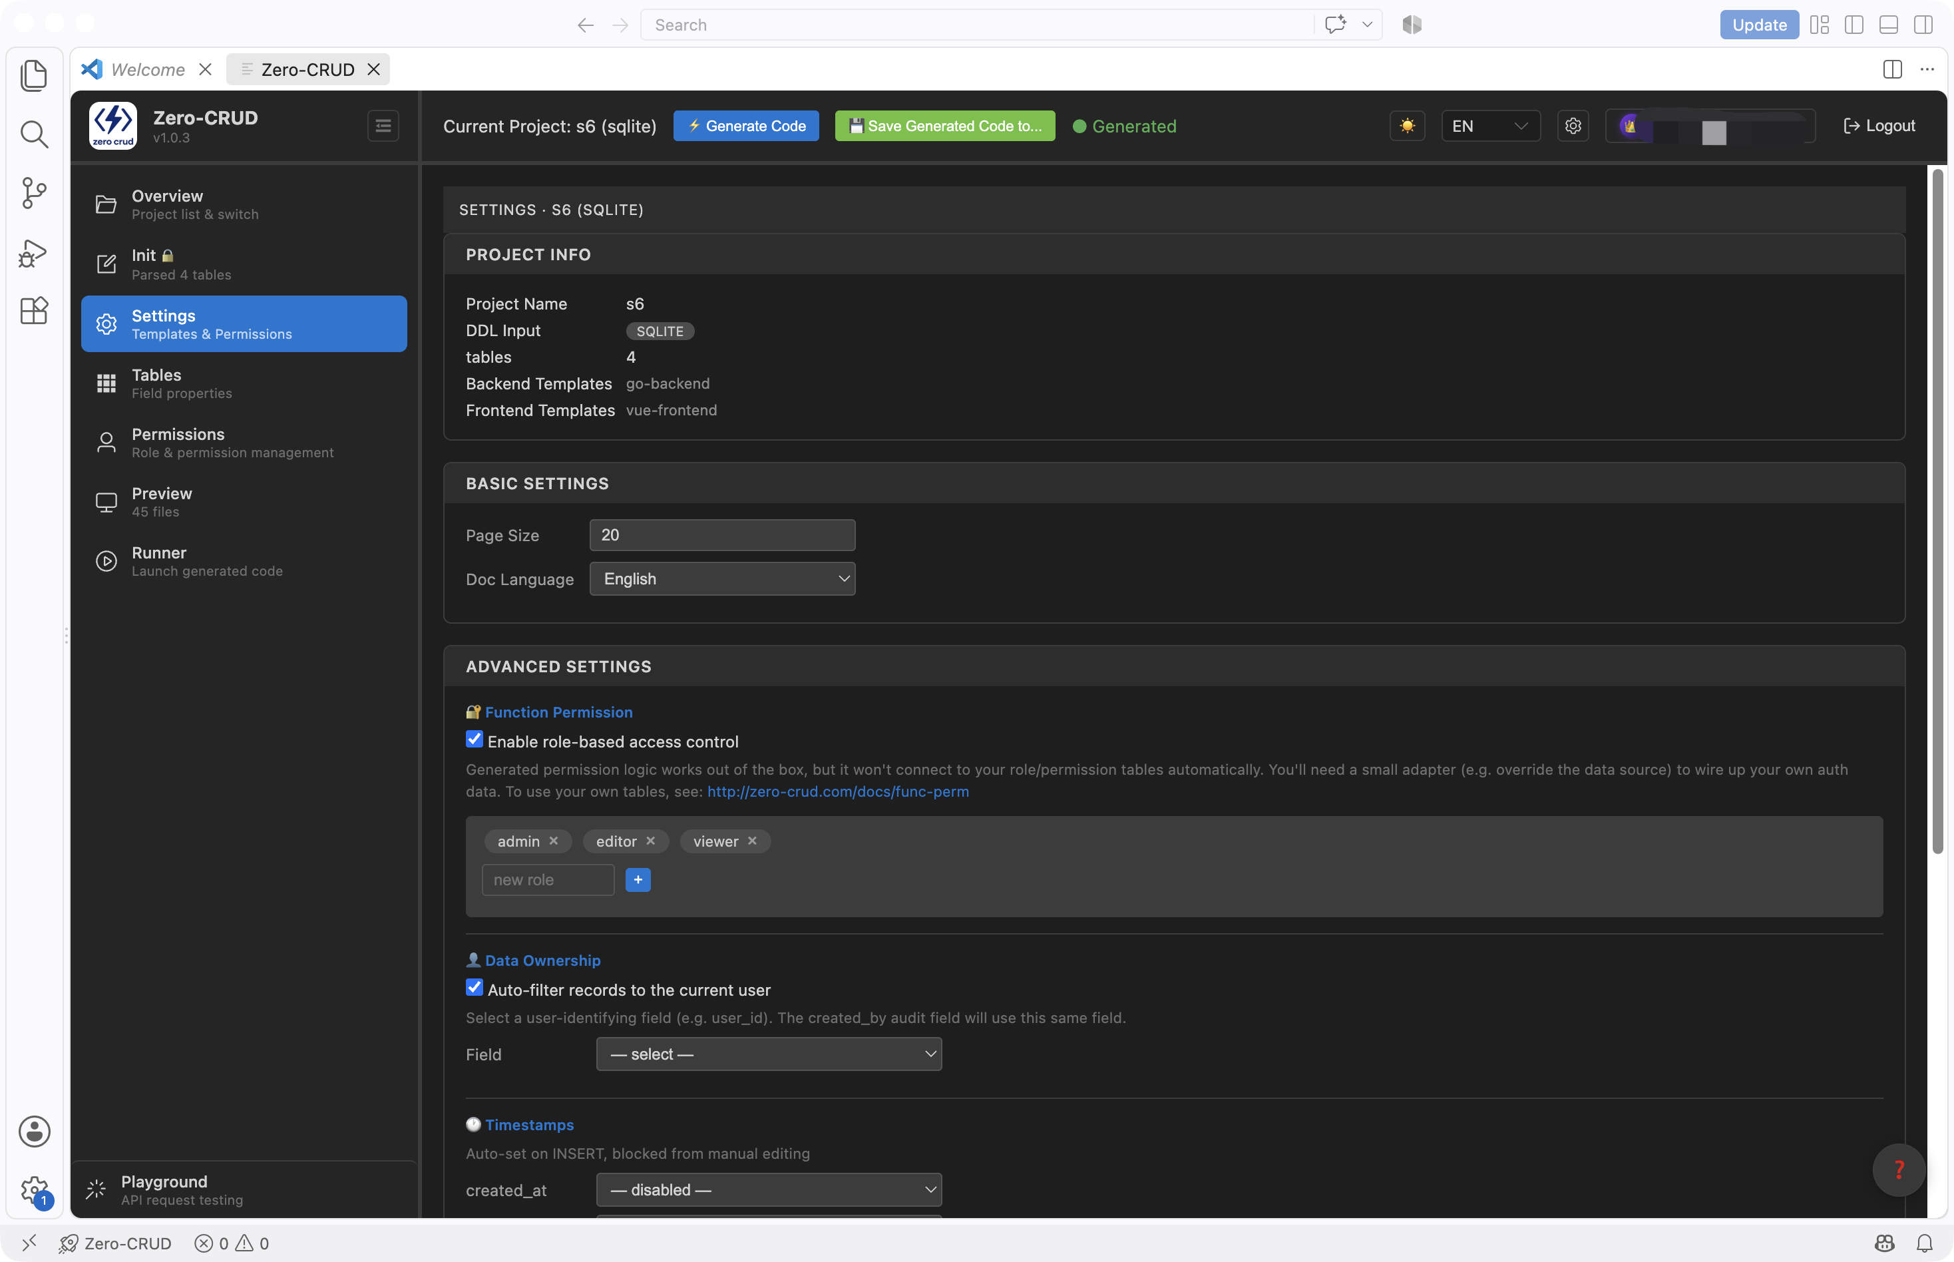The width and height of the screenshot is (1954, 1262).
Task: Open the Overview project list menu
Action: (x=244, y=205)
